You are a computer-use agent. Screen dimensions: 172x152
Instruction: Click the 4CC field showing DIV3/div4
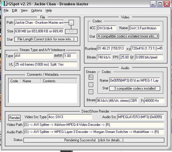[106, 28]
